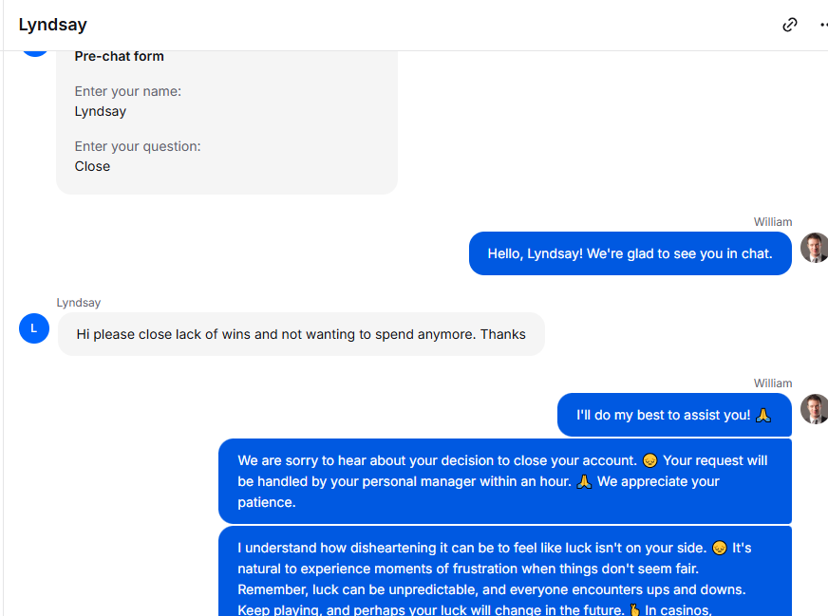Image resolution: width=828 pixels, height=616 pixels.
Task: Copy the chat link using the chain icon
Action: 789,25
